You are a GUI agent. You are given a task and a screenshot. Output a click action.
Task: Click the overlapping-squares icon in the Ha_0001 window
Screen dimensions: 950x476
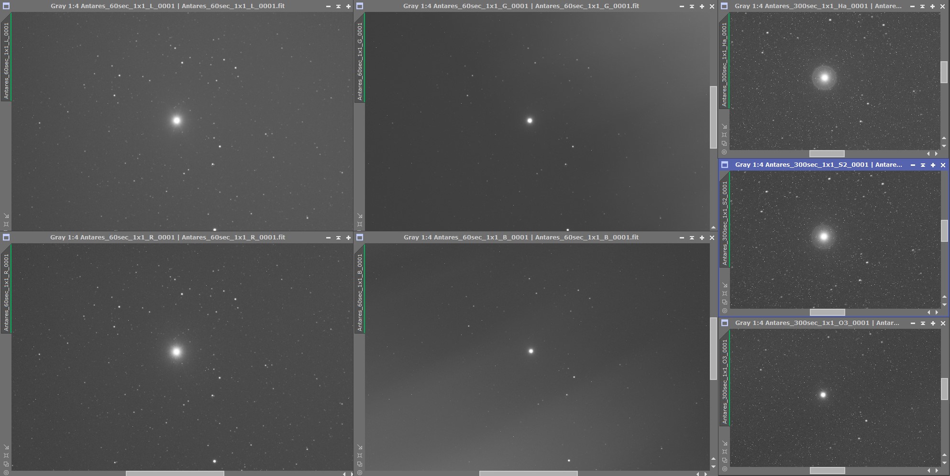[724, 143]
